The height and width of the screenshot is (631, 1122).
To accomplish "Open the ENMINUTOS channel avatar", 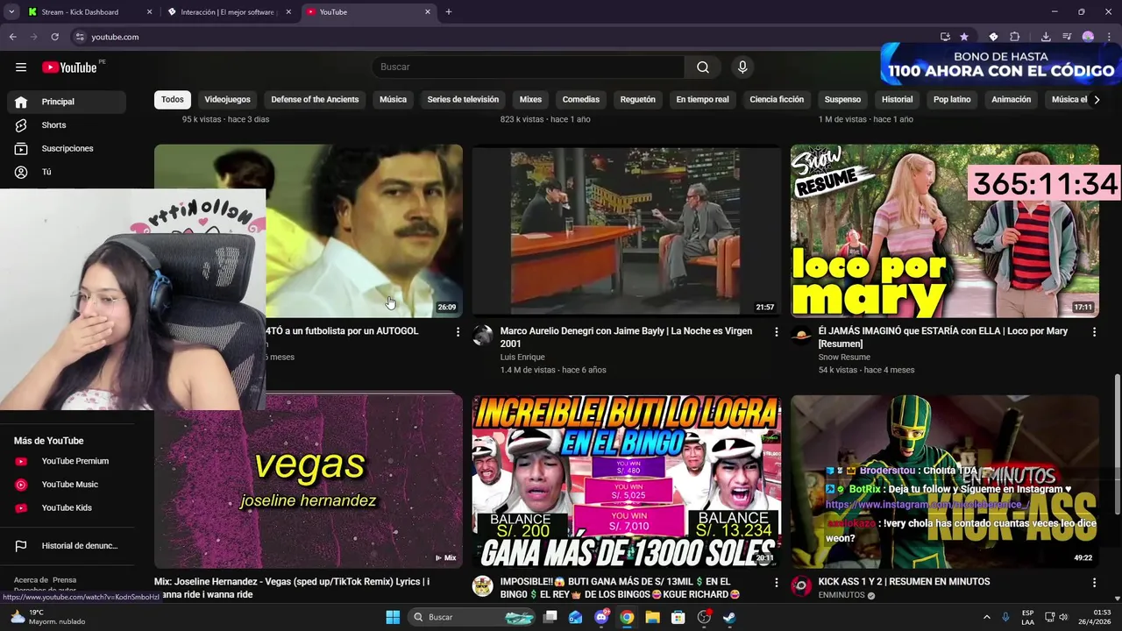I will click(801, 586).
